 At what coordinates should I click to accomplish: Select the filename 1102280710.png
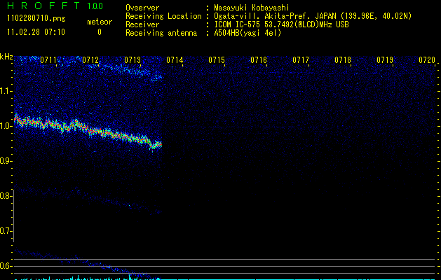point(36,19)
